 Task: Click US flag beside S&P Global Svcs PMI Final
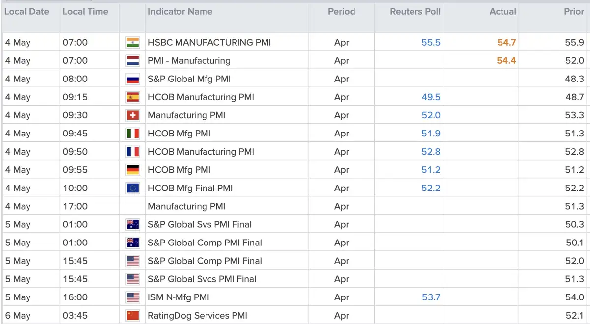[x=133, y=279]
